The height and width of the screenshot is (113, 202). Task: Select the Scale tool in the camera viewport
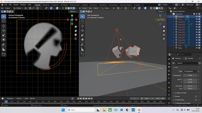pos(4,35)
